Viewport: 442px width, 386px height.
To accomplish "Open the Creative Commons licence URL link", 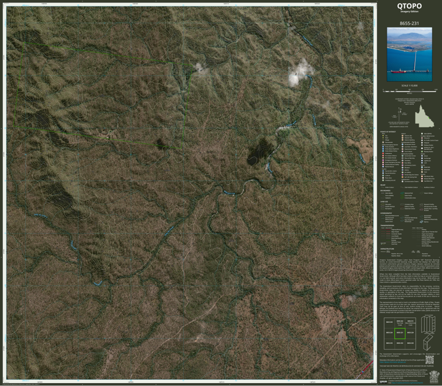I will click(x=407, y=383).
